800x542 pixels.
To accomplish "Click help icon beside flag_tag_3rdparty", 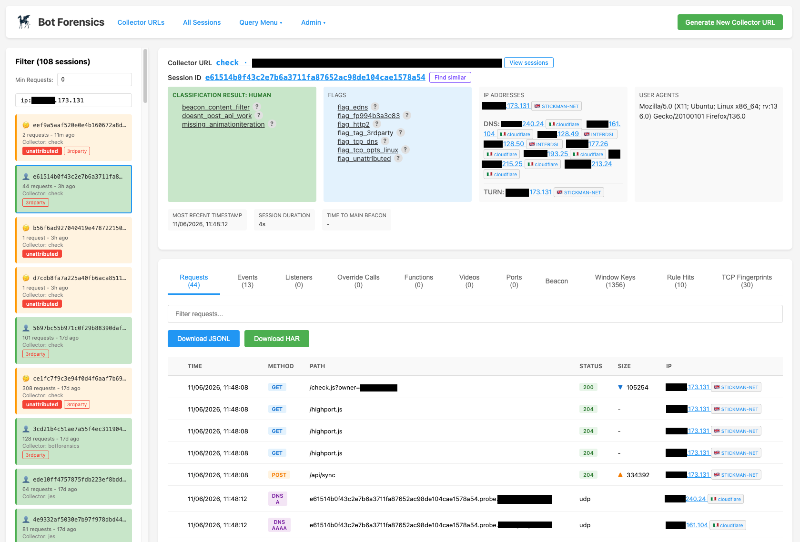I will [x=401, y=132].
